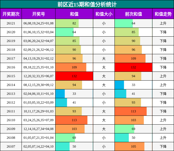The image size is (174, 151).
Task: Select the '开奖号' column header
Action: 39,14
